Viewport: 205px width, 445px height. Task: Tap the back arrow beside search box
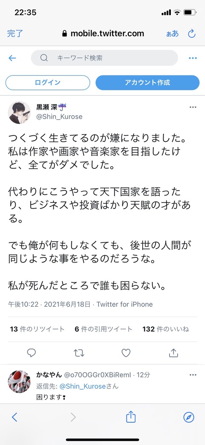pyautogui.click(x=12, y=58)
